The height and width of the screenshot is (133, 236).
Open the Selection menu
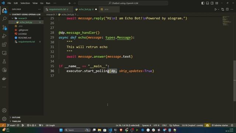[x=25, y=3]
